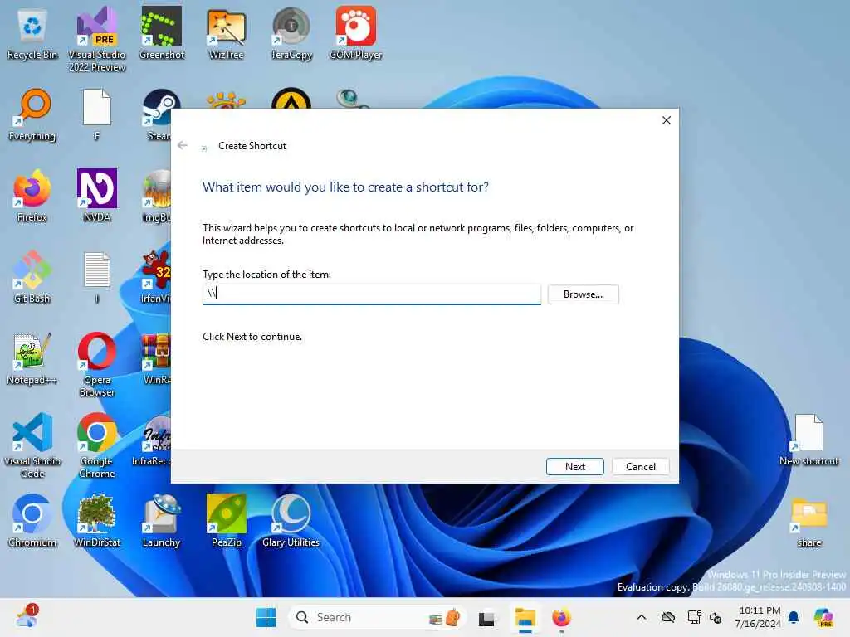Select the TeraCopy desktop icon
850x637 pixels.
click(x=291, y=33)
